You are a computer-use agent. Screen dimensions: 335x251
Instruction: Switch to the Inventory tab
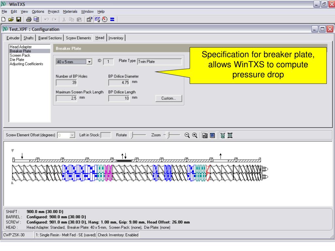click(x=116, y=38)
